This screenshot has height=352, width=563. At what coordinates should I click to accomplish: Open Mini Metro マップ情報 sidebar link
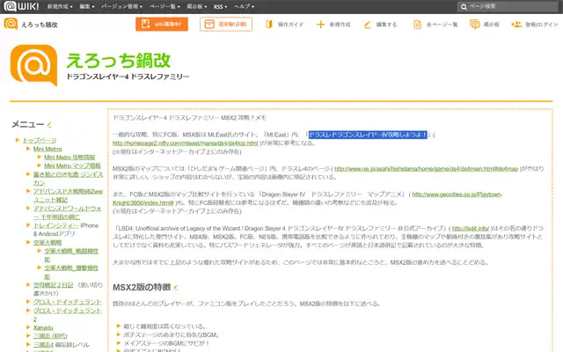(72, 166)
